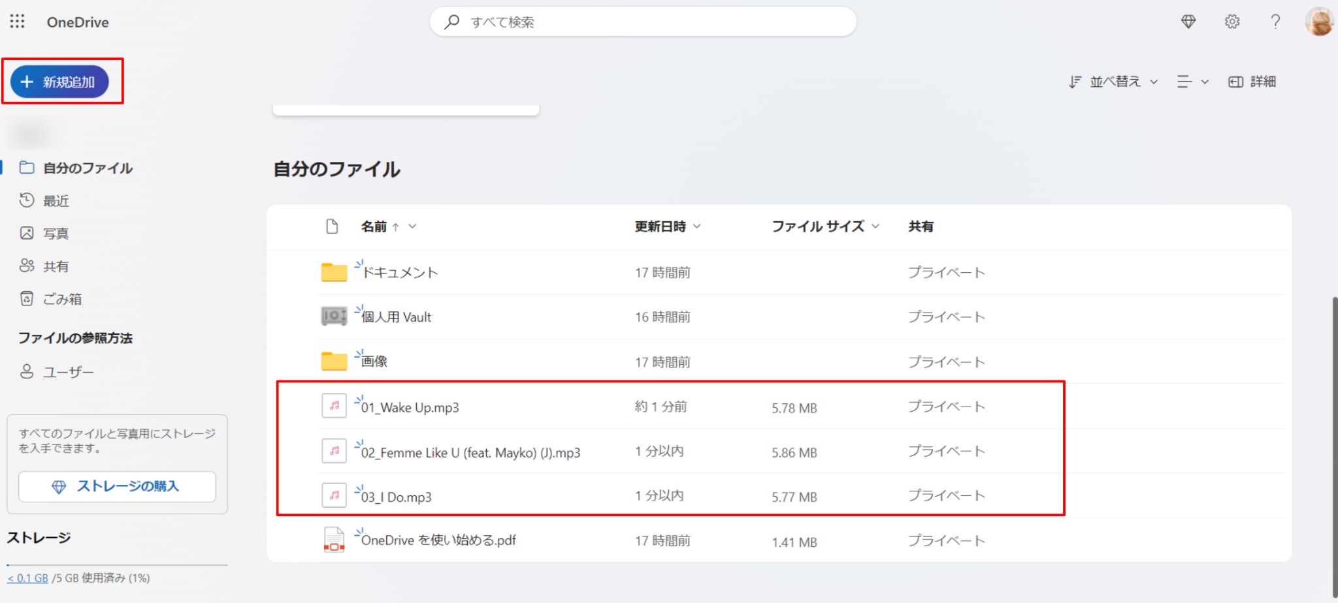1338x603 pixels.
Task: Click 16 時間前 timestamp of 個人用 Vault
Action: tap(662, 317)
